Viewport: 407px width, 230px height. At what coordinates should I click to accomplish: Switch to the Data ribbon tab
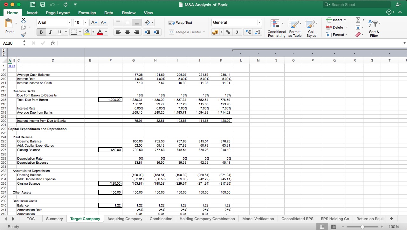[x=109, y=13]
